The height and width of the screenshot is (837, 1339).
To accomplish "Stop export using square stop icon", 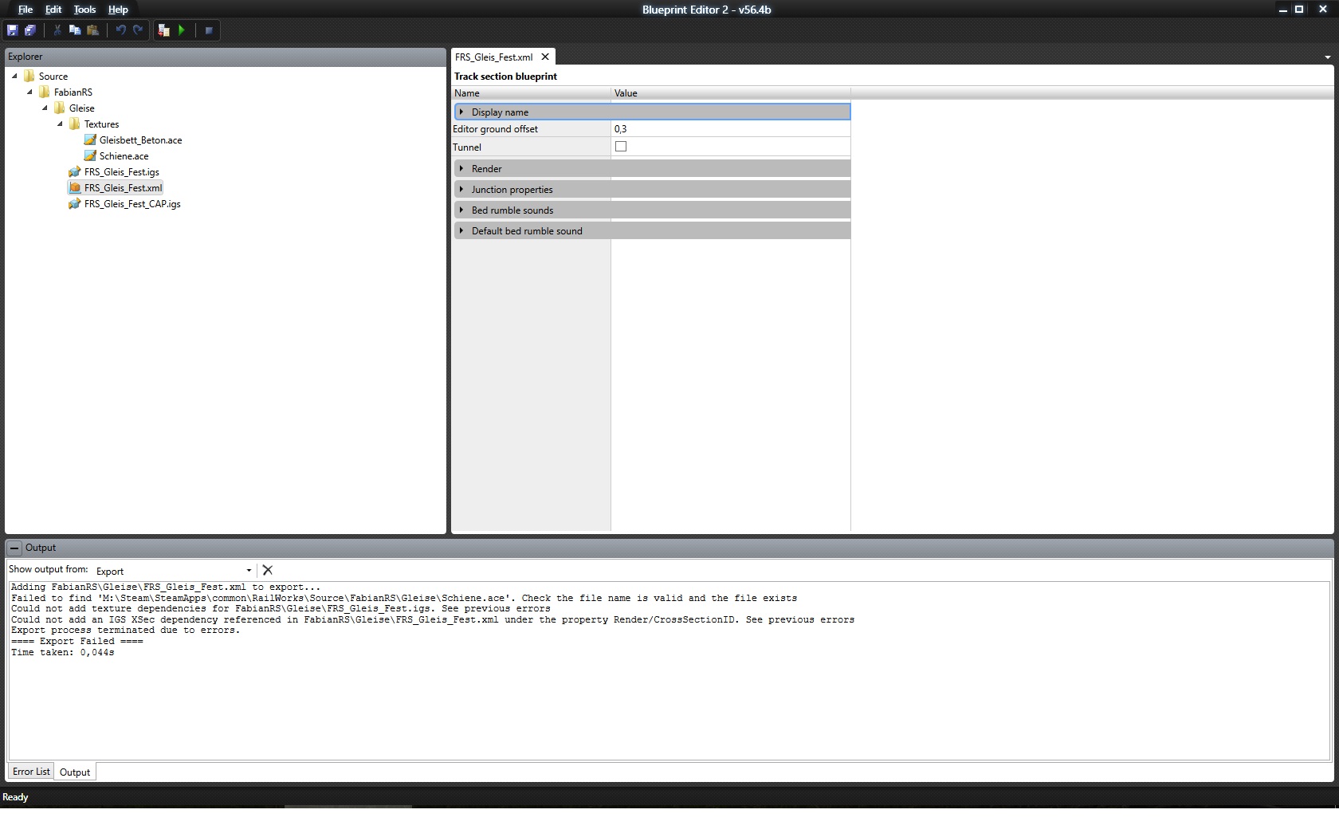I will tap(209, 30).
